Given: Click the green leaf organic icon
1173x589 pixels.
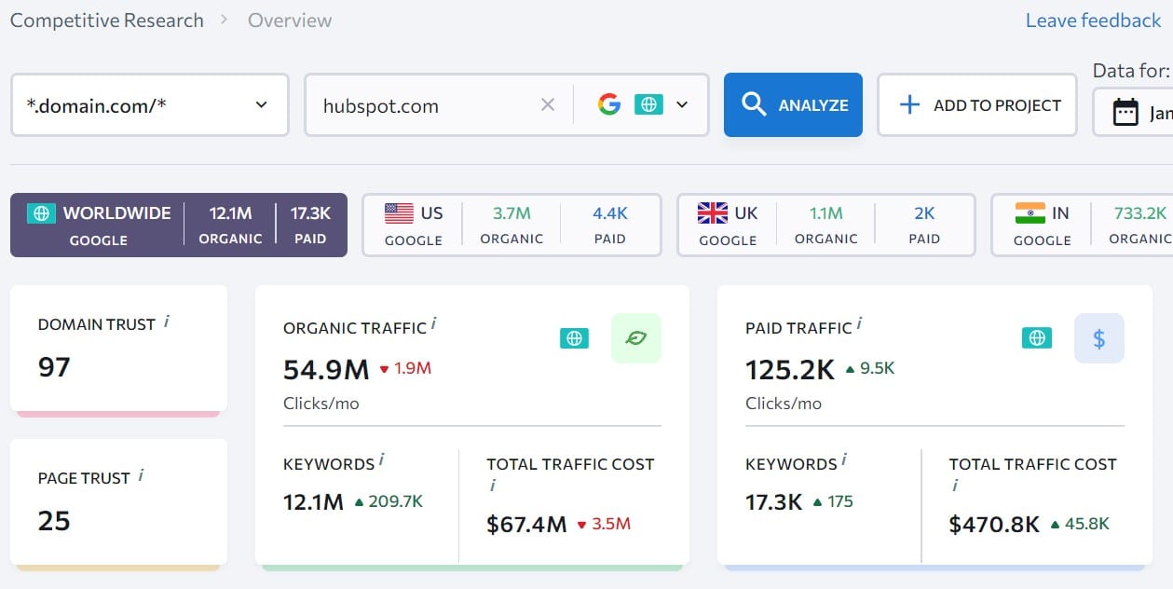Looking at the screenshot, I should [x=636, y=338].
